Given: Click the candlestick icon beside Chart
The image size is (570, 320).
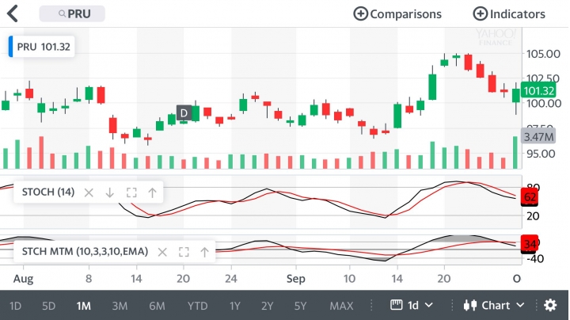Looking at the screenshot, I should click(x=470, y=305).
